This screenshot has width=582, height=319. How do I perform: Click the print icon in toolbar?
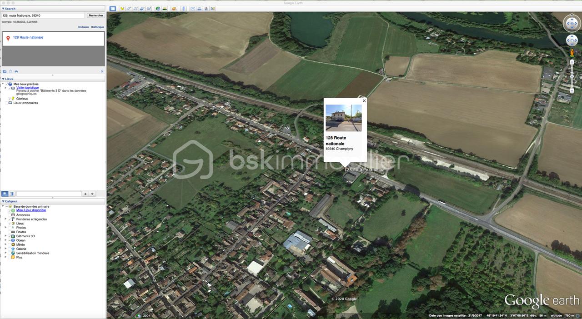(x=200, y=9)
